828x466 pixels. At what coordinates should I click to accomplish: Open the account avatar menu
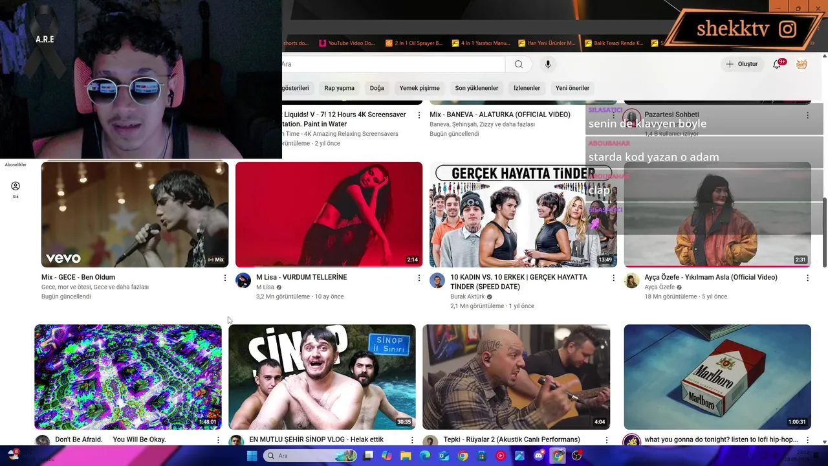coord(801,64)
